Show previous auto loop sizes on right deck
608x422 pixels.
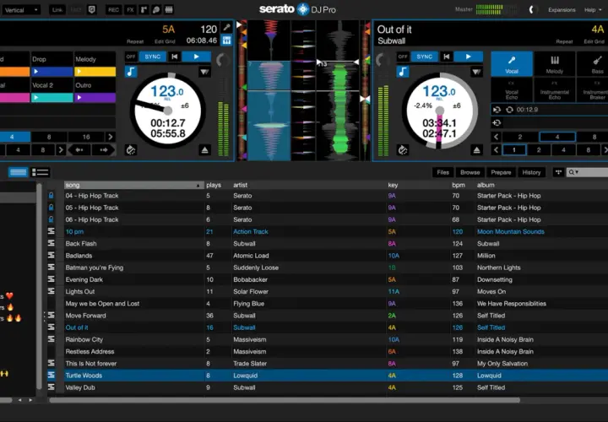pyautogui.click(x=496, y=137)
